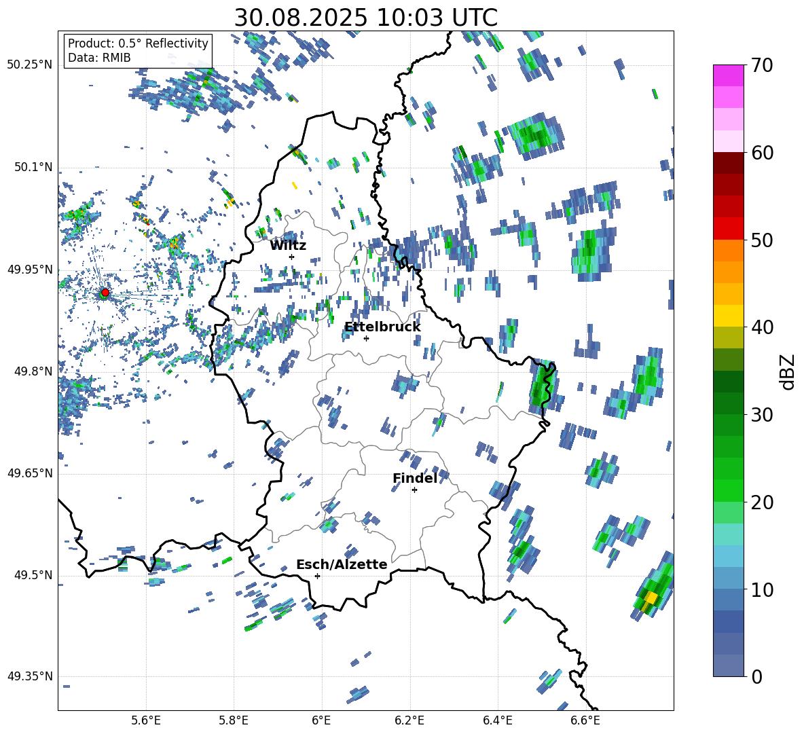Click the orange colorbar segment below 50
Viewport: 804px width, 734px height.
click(x=728, y=251)
